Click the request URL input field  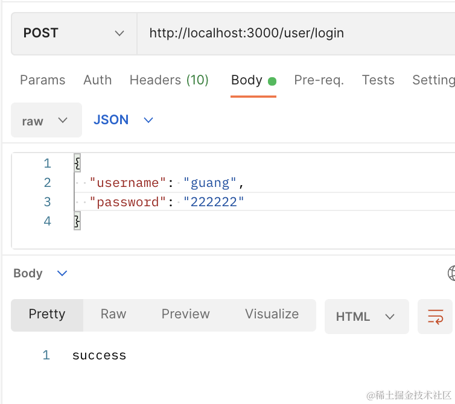coord(290,33)
